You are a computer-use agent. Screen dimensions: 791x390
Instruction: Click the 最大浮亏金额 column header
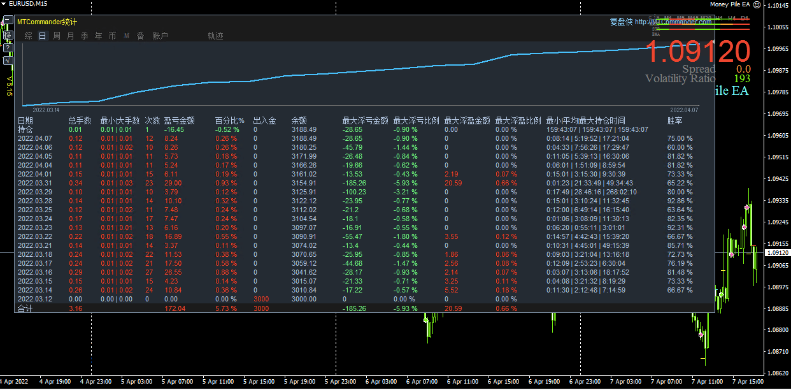(x=366, y=120)
